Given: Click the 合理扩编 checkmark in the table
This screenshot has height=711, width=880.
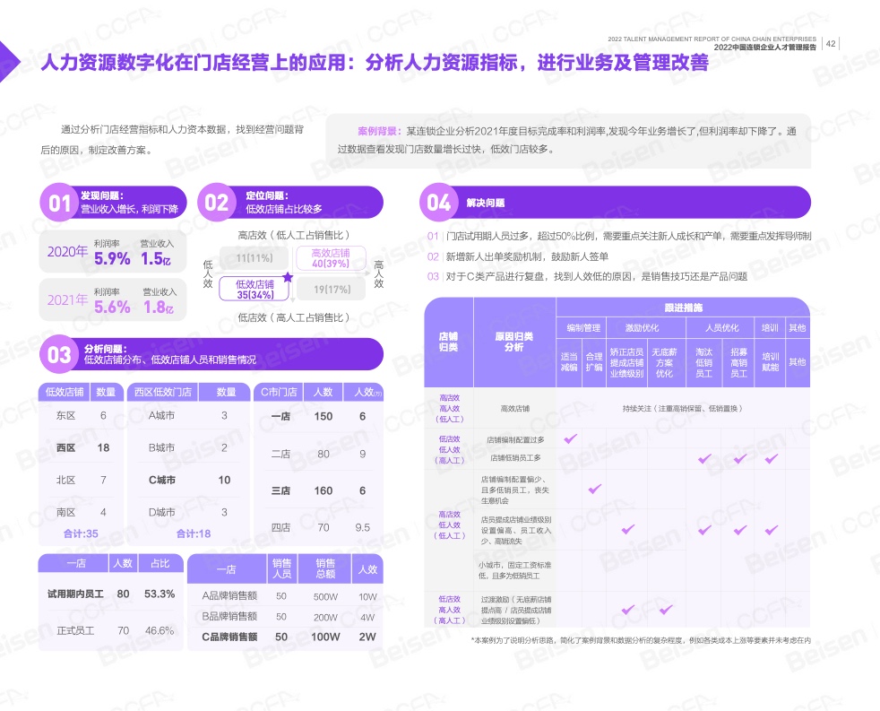Looking at the screenshot, I should pyautogui.click(x=593, y=489).
